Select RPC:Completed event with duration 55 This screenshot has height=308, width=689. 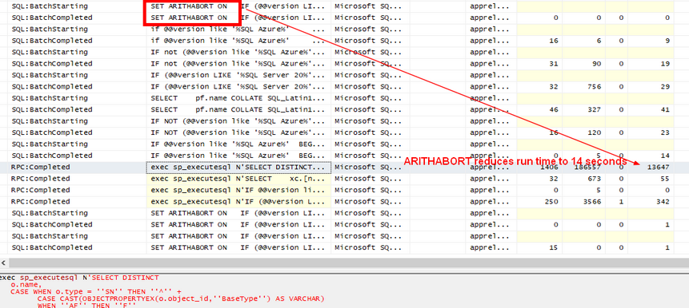(x=41, y=179)
